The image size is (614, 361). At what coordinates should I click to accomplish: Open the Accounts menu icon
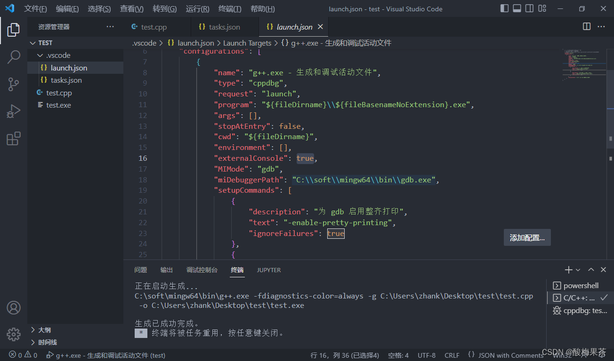coord(13,308)
